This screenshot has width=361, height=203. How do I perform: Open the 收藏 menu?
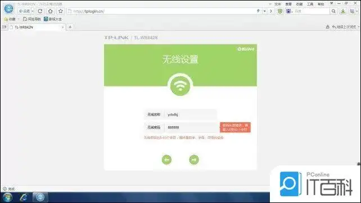(x=299, y=4)
